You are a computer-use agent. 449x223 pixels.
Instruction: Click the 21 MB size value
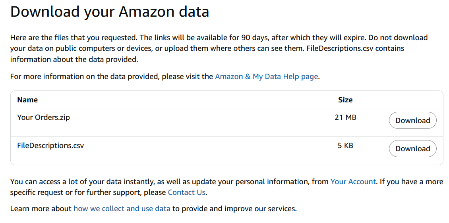point(345,117)
